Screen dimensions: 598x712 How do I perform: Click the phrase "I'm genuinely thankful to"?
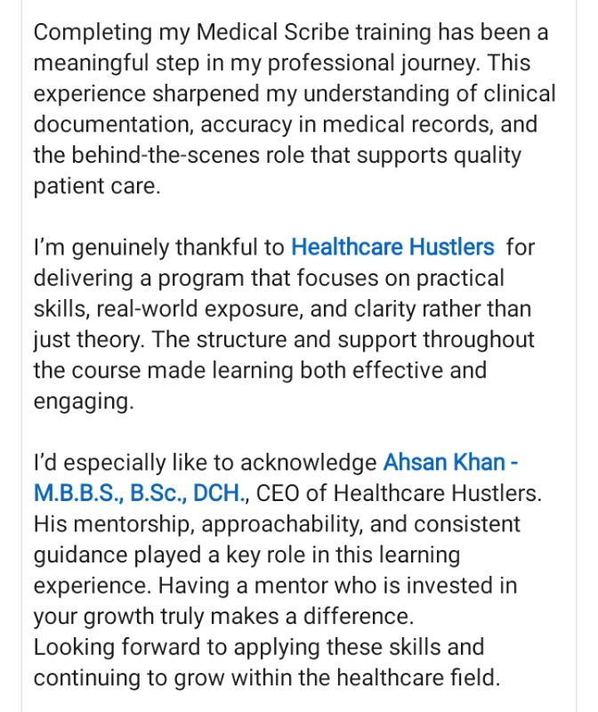pos(160,247)
